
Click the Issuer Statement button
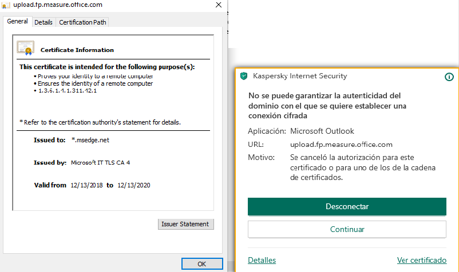[x=185, y=224]
